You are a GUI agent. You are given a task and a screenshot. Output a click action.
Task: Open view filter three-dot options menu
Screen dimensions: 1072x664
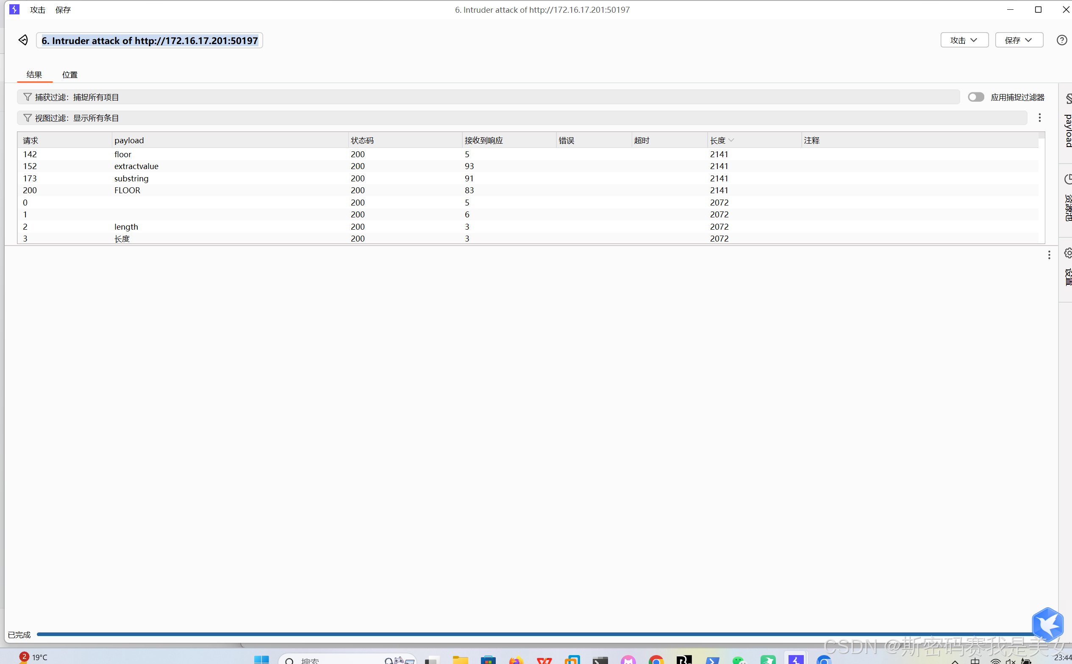[x=1039, y=118]
